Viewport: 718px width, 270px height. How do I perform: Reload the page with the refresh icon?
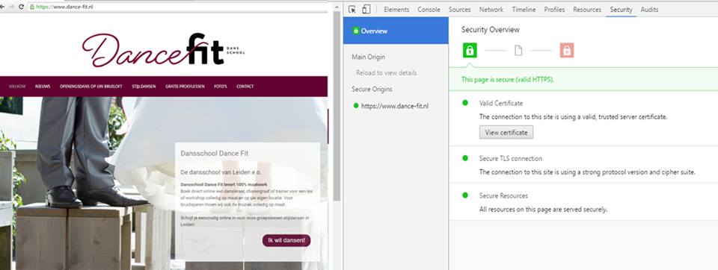(21, 7)
